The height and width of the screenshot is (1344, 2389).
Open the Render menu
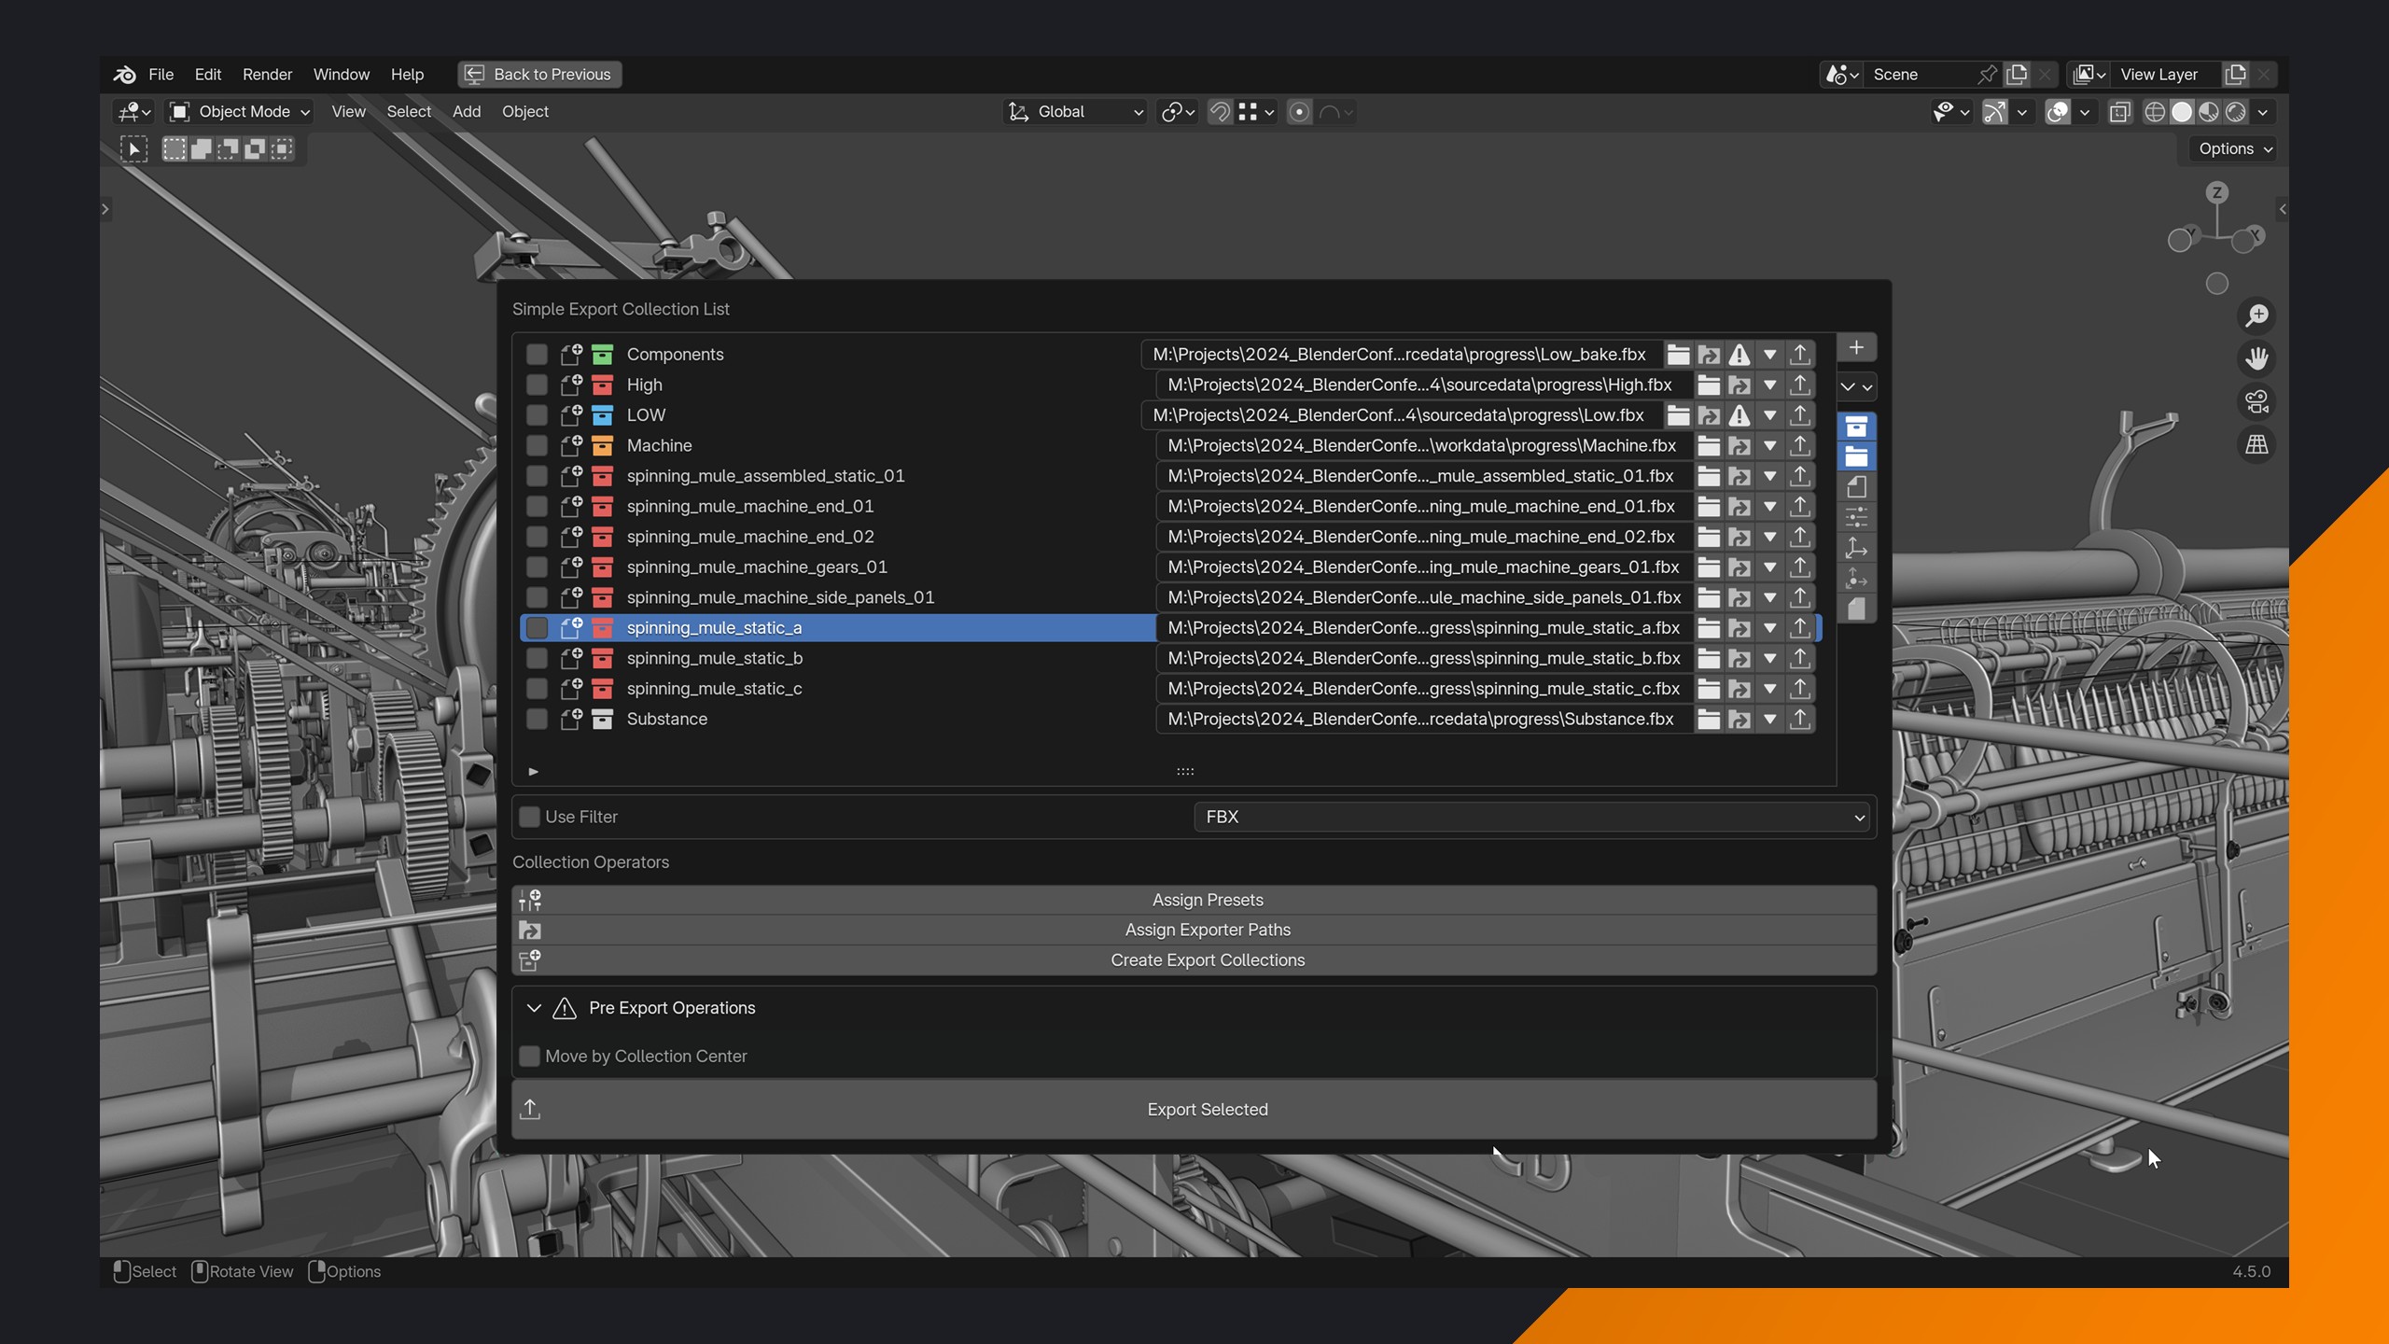click(x=267, y=75)
